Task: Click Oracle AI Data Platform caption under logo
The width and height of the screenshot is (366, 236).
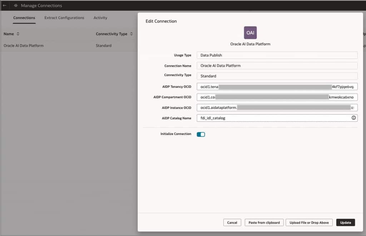Action: 250,44
